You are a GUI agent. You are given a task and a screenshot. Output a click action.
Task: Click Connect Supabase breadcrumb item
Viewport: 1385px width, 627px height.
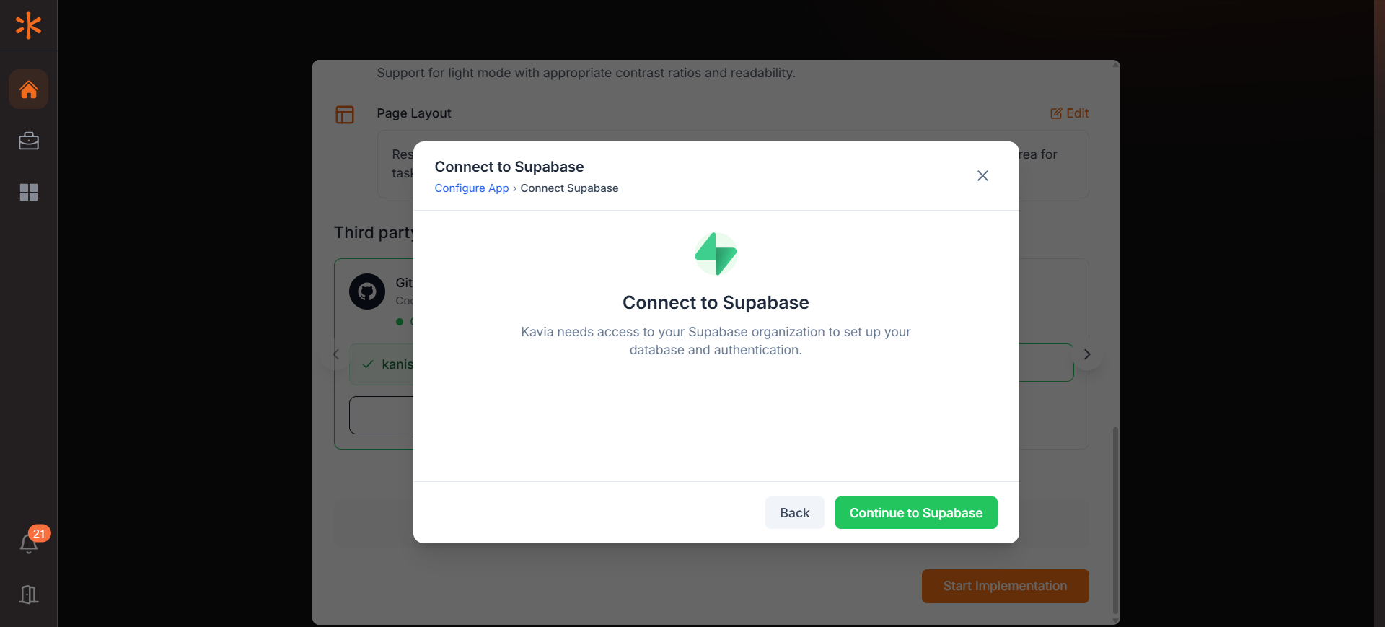[569, 188]
